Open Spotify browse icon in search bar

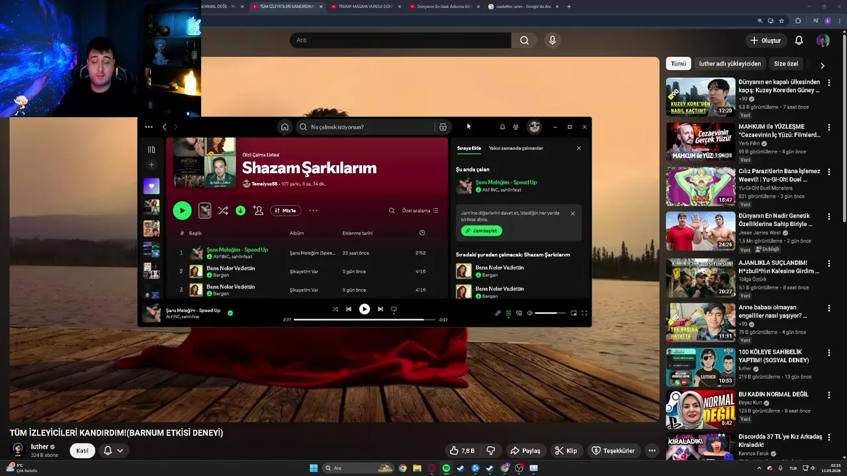pyautogui.click(x=443, y=127)
